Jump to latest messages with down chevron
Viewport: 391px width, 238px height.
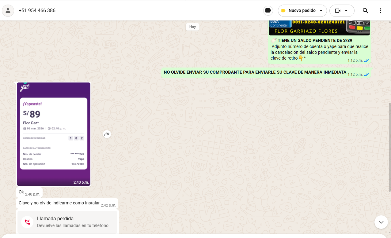[x=381, y=222]
